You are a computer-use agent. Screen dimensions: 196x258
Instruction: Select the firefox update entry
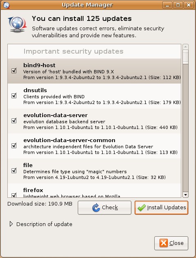coord(94,191)
